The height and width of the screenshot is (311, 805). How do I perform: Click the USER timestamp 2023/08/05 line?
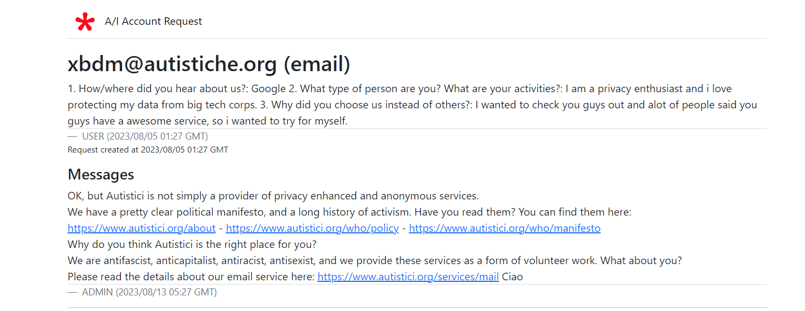[x=138, y=136]
